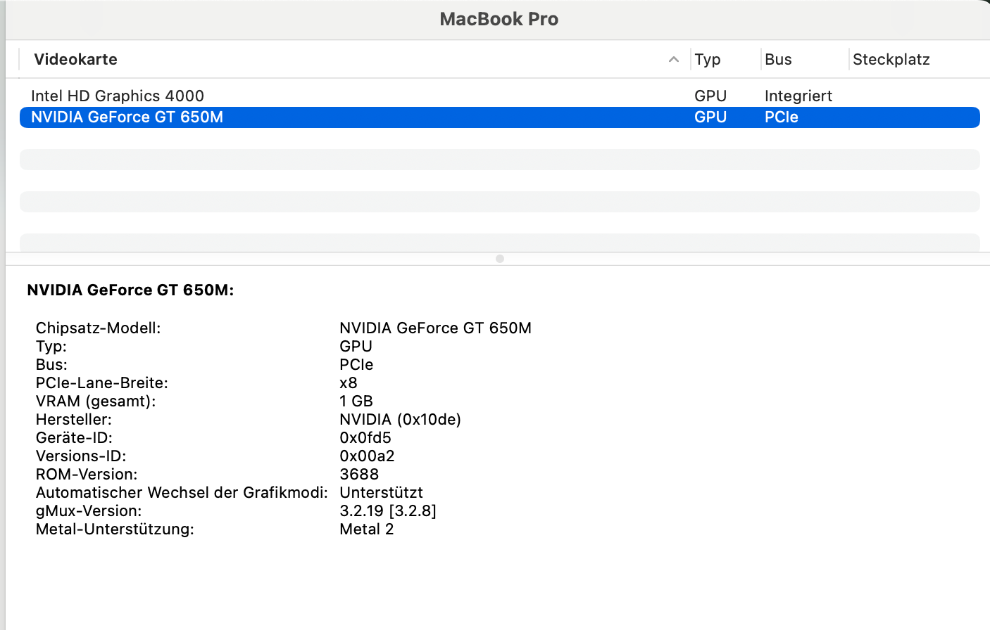Click the version ID value 0x00a2
The height and width of the screenshot is (630, 990).
pyautogui.click(x=368, y=456)
